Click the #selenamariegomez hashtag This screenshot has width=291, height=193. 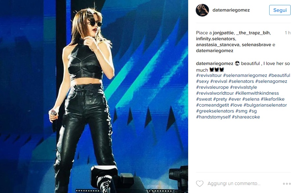pos(245,76)
